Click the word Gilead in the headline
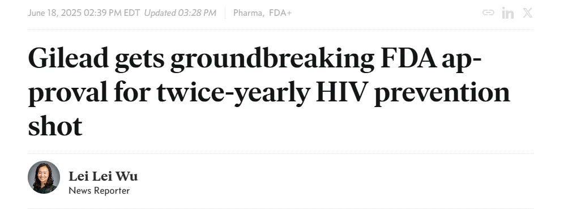Viewport: 564px width, 209px height. (x=69, y=58)
